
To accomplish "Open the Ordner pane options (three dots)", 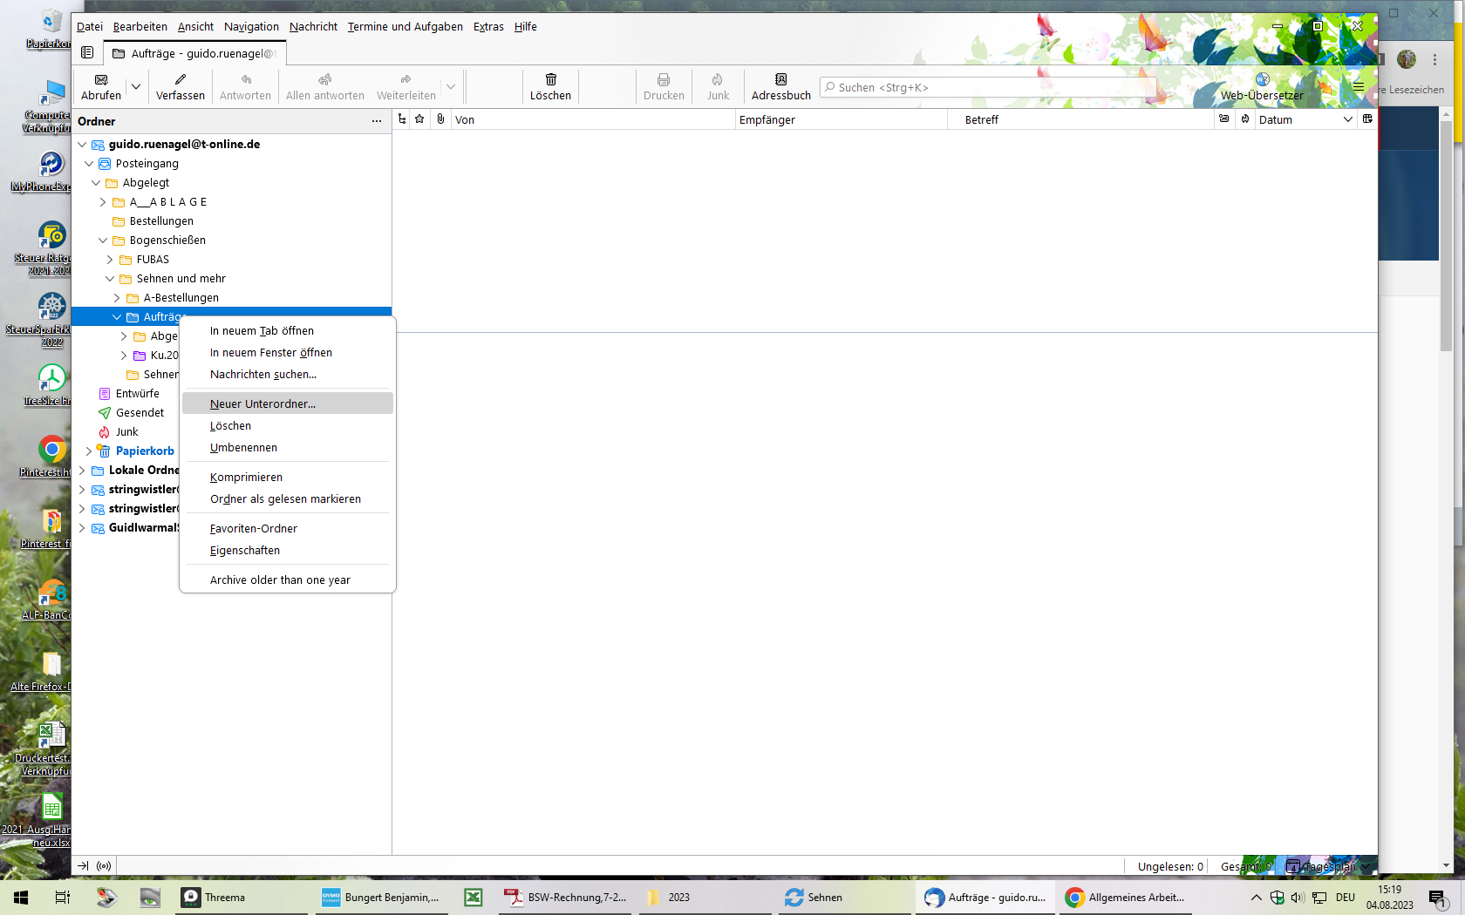I will (377, 121).
